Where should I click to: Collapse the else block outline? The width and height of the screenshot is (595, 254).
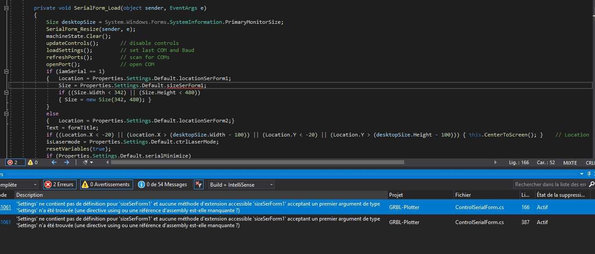pyautogui.click(x=7, y=114)
